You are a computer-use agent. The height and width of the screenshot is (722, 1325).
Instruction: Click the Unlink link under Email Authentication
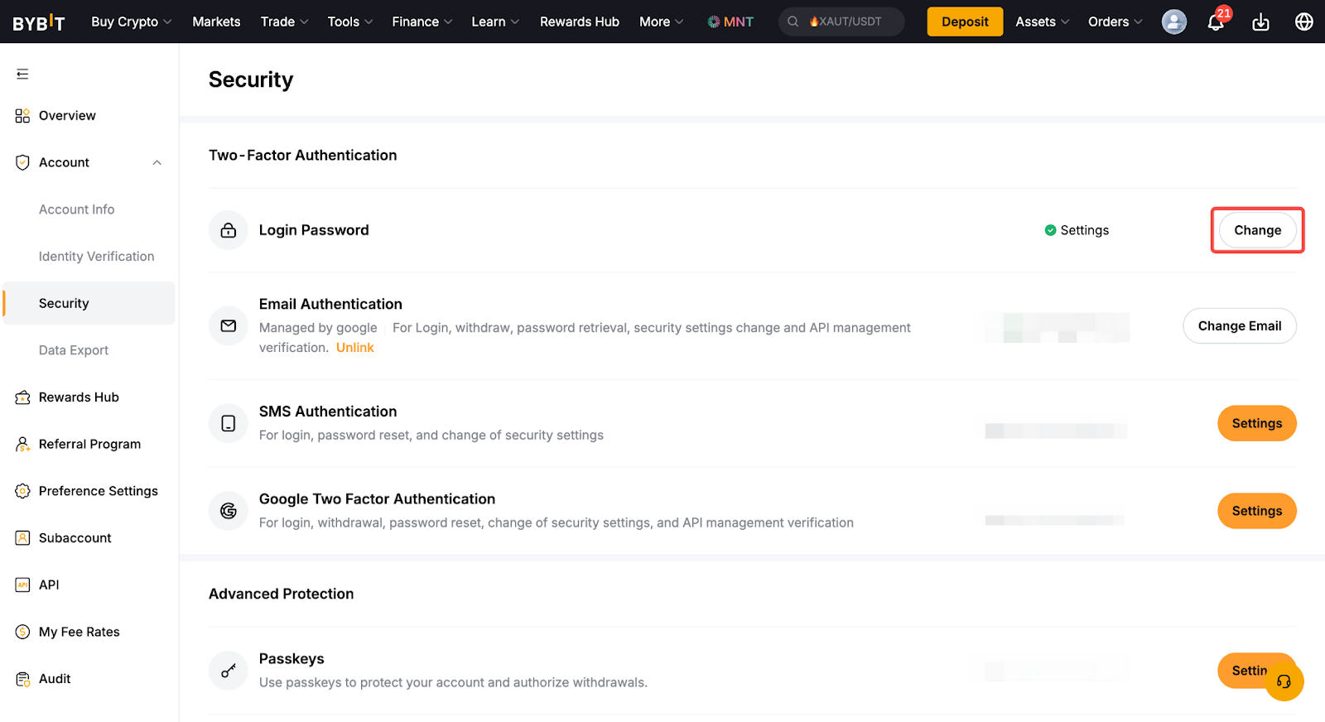[x=354, y=348]
